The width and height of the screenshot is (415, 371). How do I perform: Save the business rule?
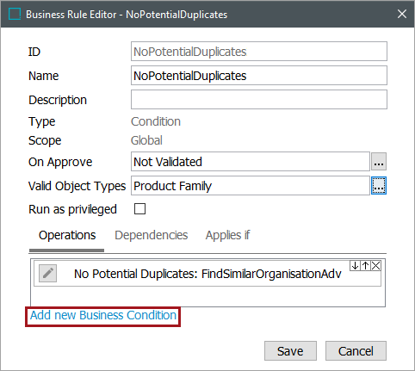coord(290,351)
